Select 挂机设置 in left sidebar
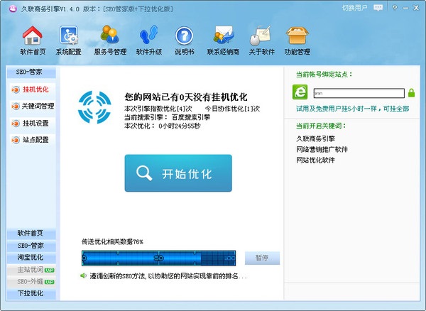426x311 pixels. [33, 124]
